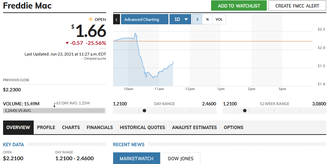
Task: Click the $2.2300 previous close value
Action: pyautogui.click(x=12, y=90)
